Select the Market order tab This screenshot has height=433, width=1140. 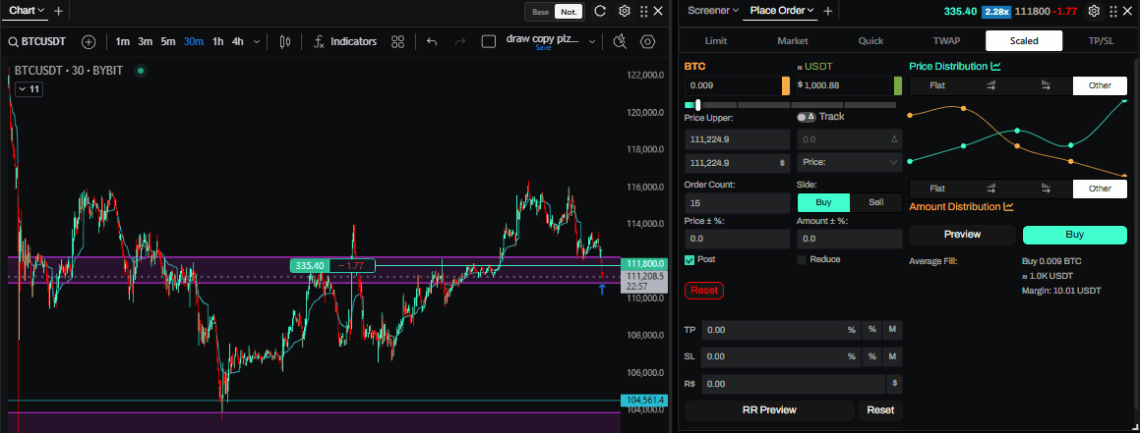[x=792, y=41]
